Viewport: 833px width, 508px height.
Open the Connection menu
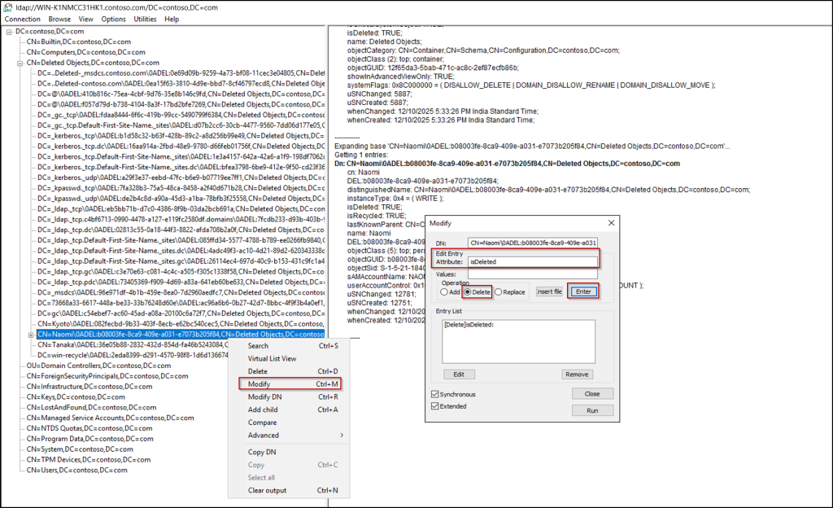(22, 19)
